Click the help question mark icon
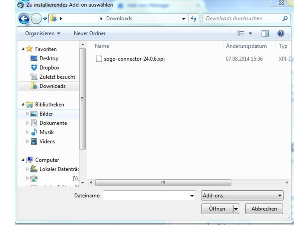The image size is (302, 227). point(281,34)
